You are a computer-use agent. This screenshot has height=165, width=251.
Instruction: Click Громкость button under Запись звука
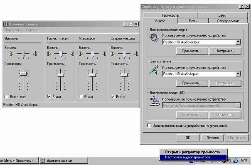coord(192,83)
